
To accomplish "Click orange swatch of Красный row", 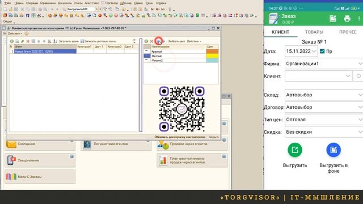I will coord(212,52).
